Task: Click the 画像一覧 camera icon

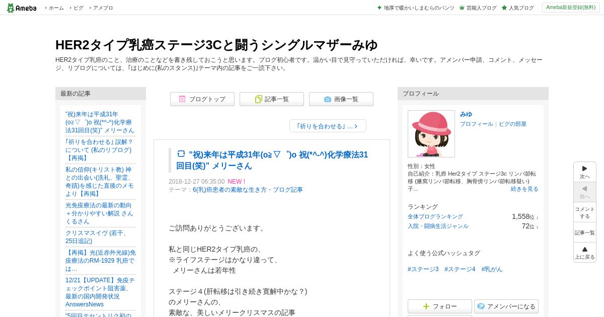Action: pyautogui.click(x=328, y=100)
